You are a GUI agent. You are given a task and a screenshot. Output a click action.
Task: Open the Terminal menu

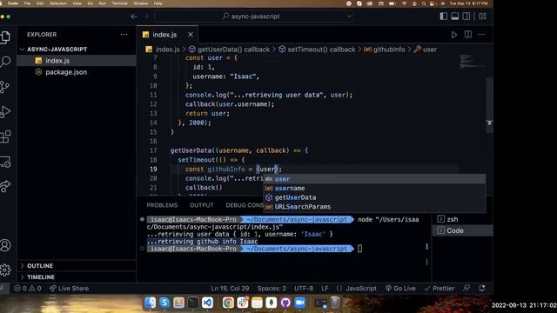point(120,3)
